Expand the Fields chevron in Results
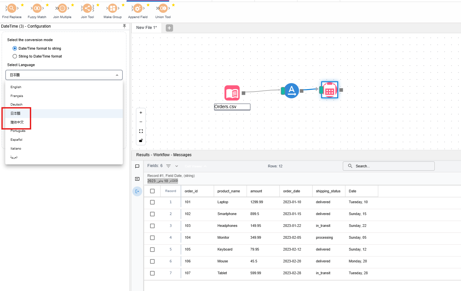Screen dimensions: 461x291 pyautogui.click(x=177, y=166)
